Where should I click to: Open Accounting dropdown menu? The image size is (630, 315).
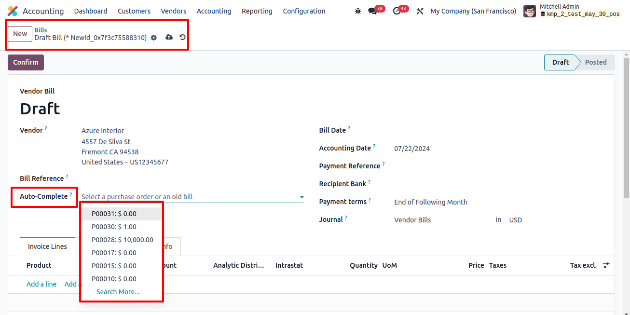click(214, 11)
